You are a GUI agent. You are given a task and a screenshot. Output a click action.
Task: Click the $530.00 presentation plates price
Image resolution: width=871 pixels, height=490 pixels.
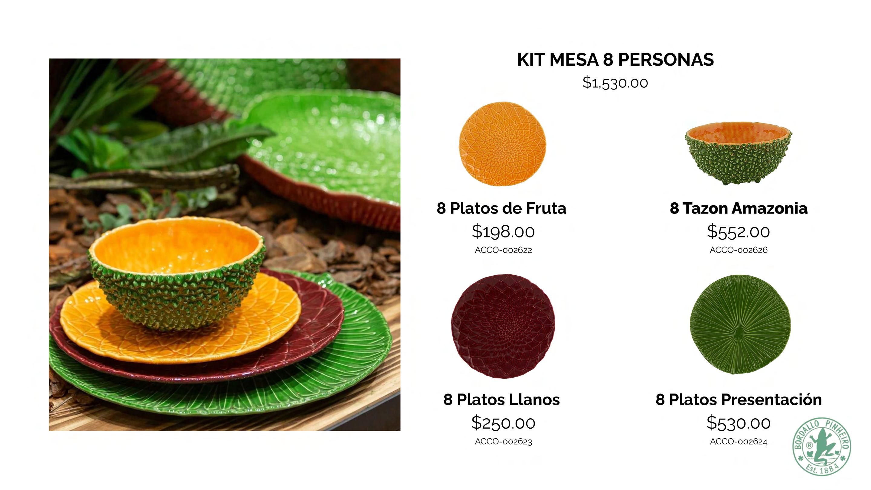[x=739, y=423]
